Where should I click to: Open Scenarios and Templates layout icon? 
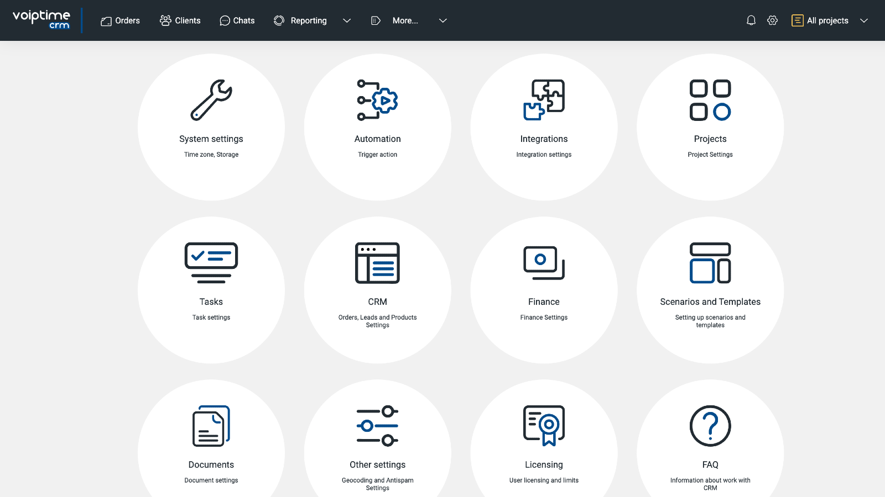tap(710, 263)
